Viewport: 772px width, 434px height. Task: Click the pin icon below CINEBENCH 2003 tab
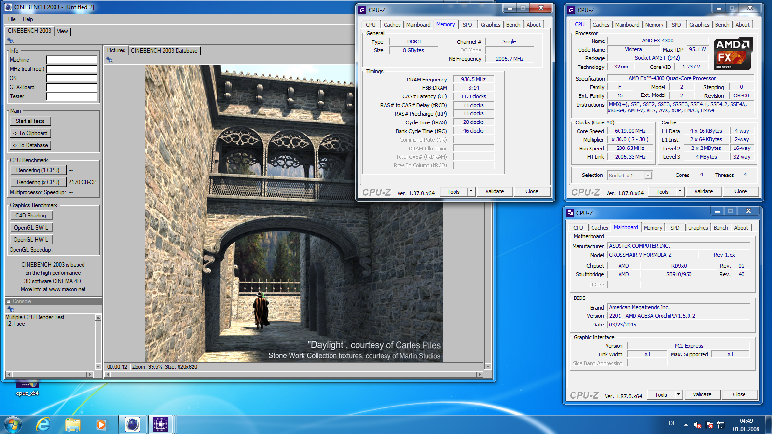point(10,41)
